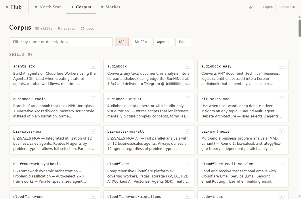The width and height of the screenshot is (302, 199).
Task: Click the x on biz-sales-moa-all card
Action: pos(188,132)
